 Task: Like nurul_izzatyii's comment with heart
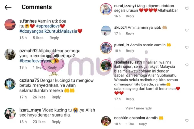pos(187,8)
